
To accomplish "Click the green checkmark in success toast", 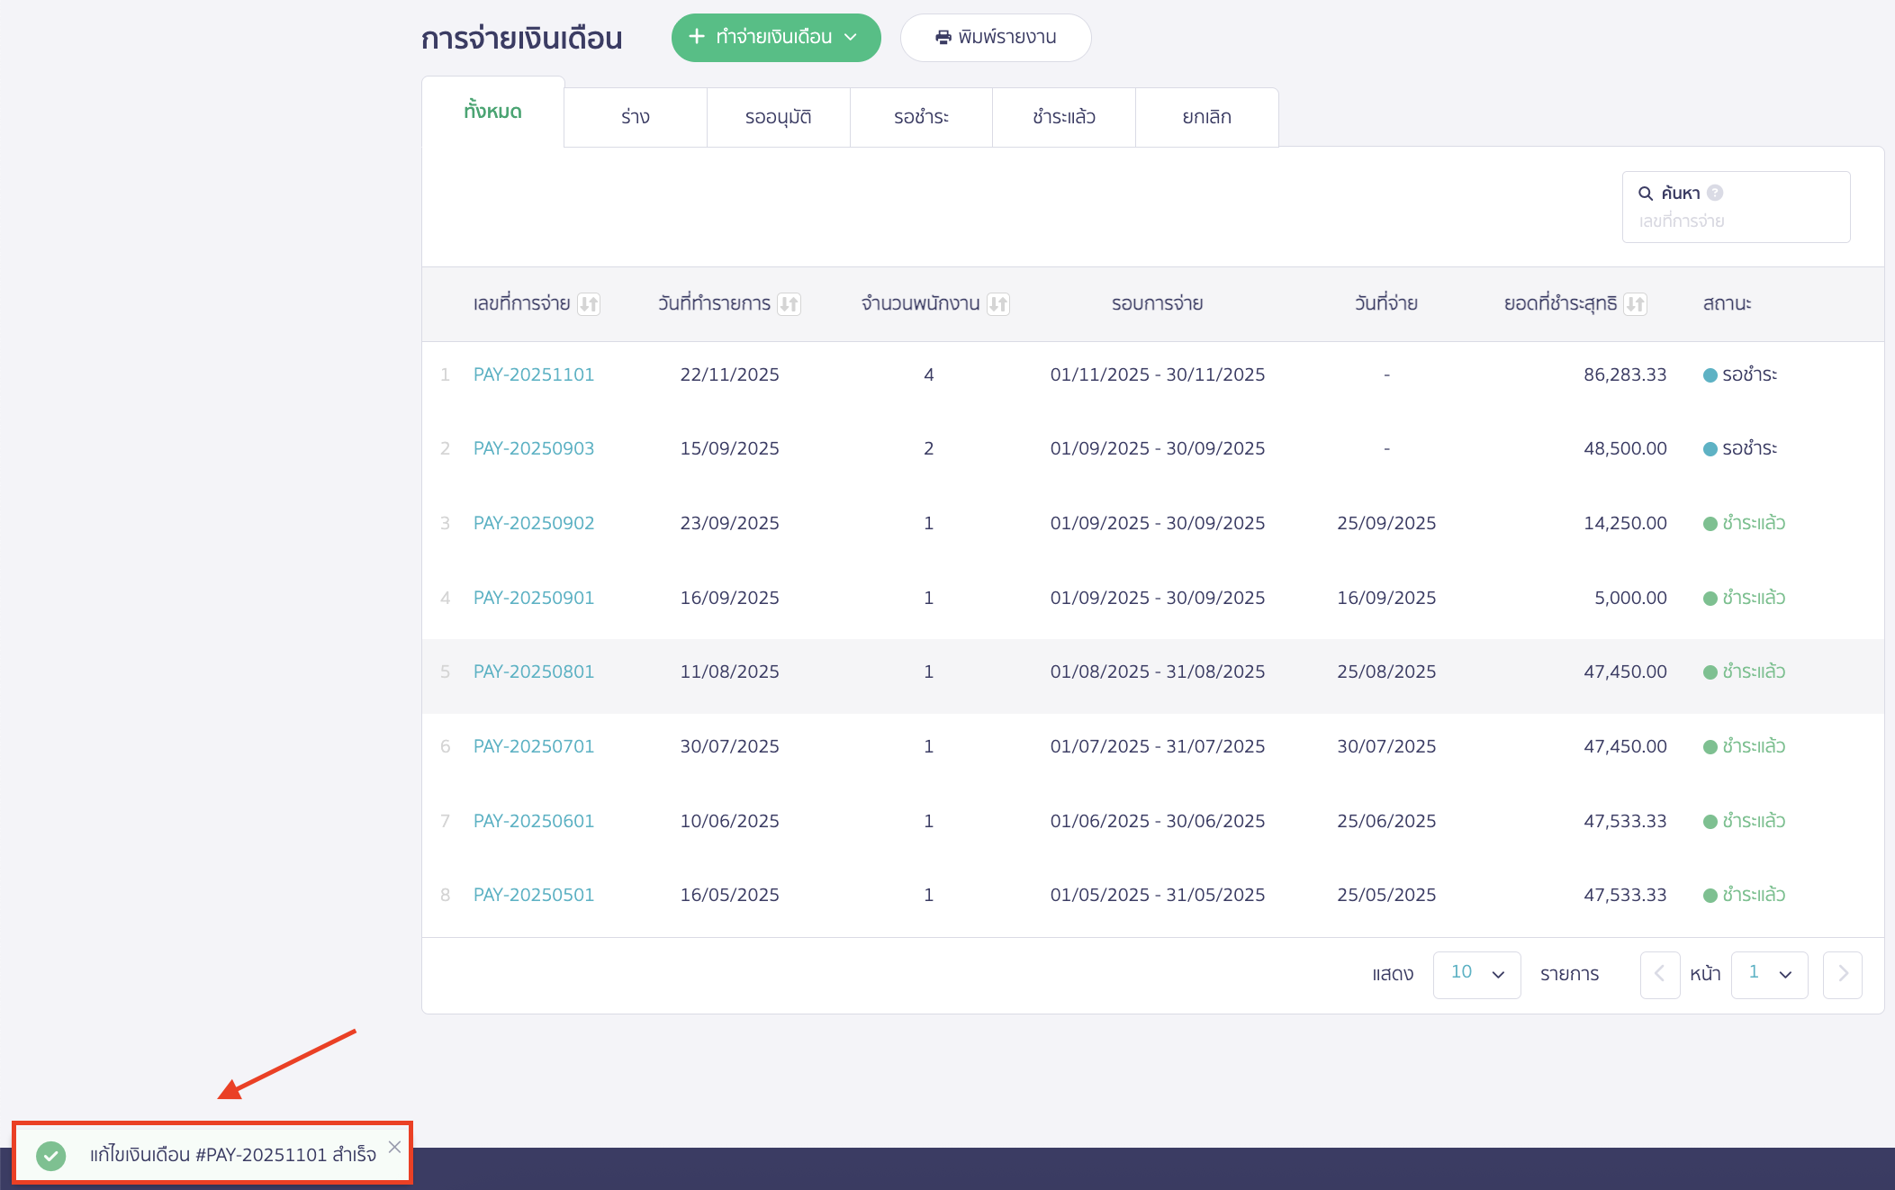I will point(51,1156).
